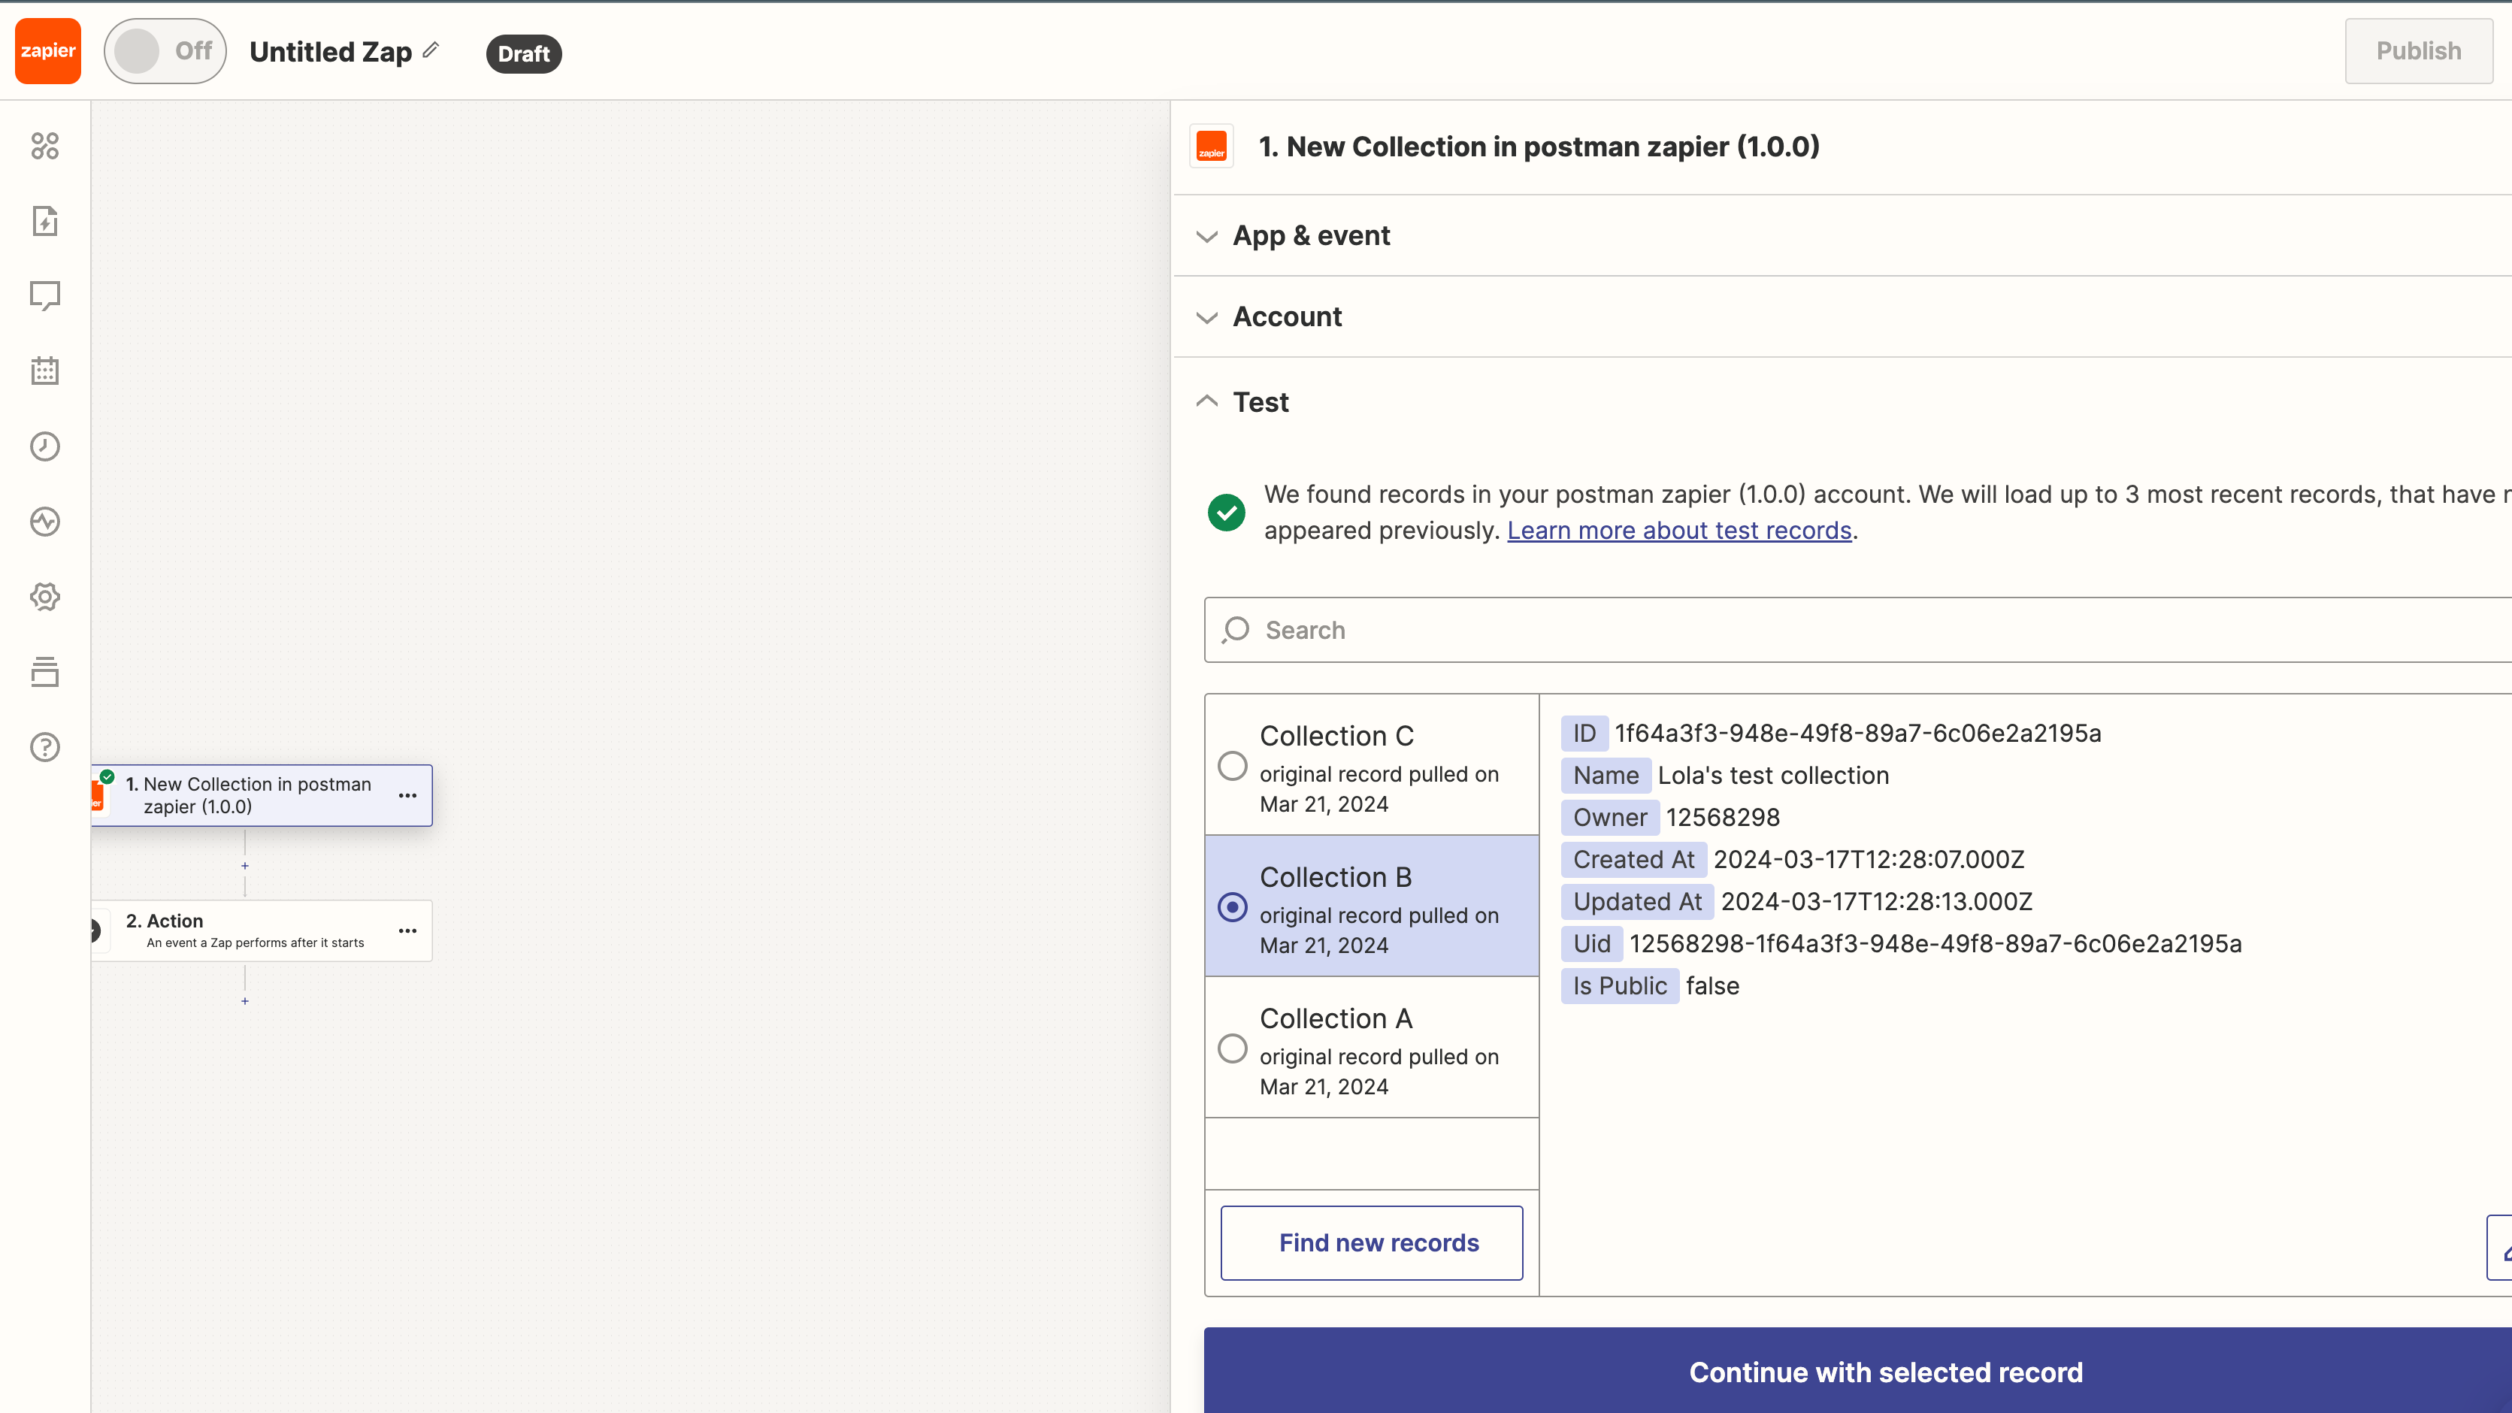This screenshot has width=2512, height=1413.
Task: Open Learn more about test records link
Action: tap(1678, 531)
